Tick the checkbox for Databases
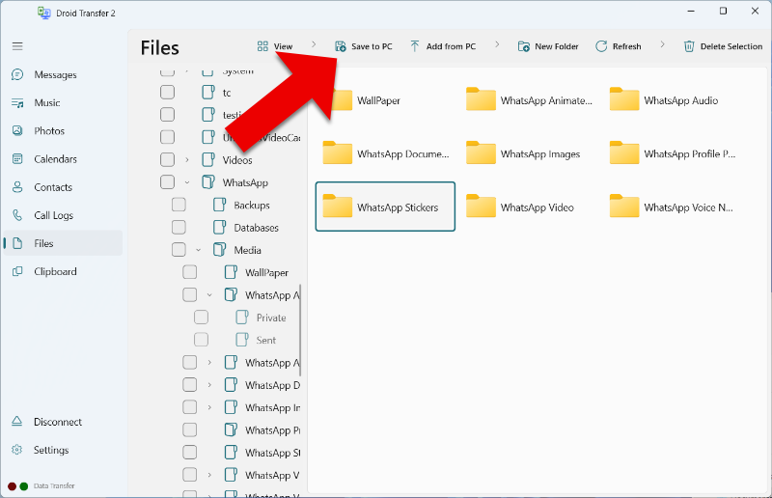Screen dimensions: 772x498 [x=179, y=227]
